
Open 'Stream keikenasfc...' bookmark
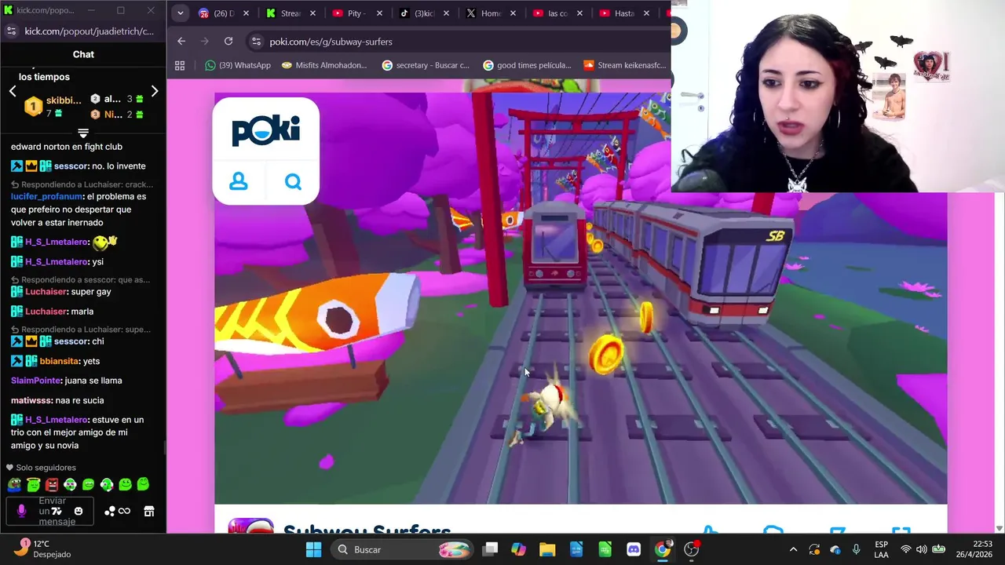point(625,65)
